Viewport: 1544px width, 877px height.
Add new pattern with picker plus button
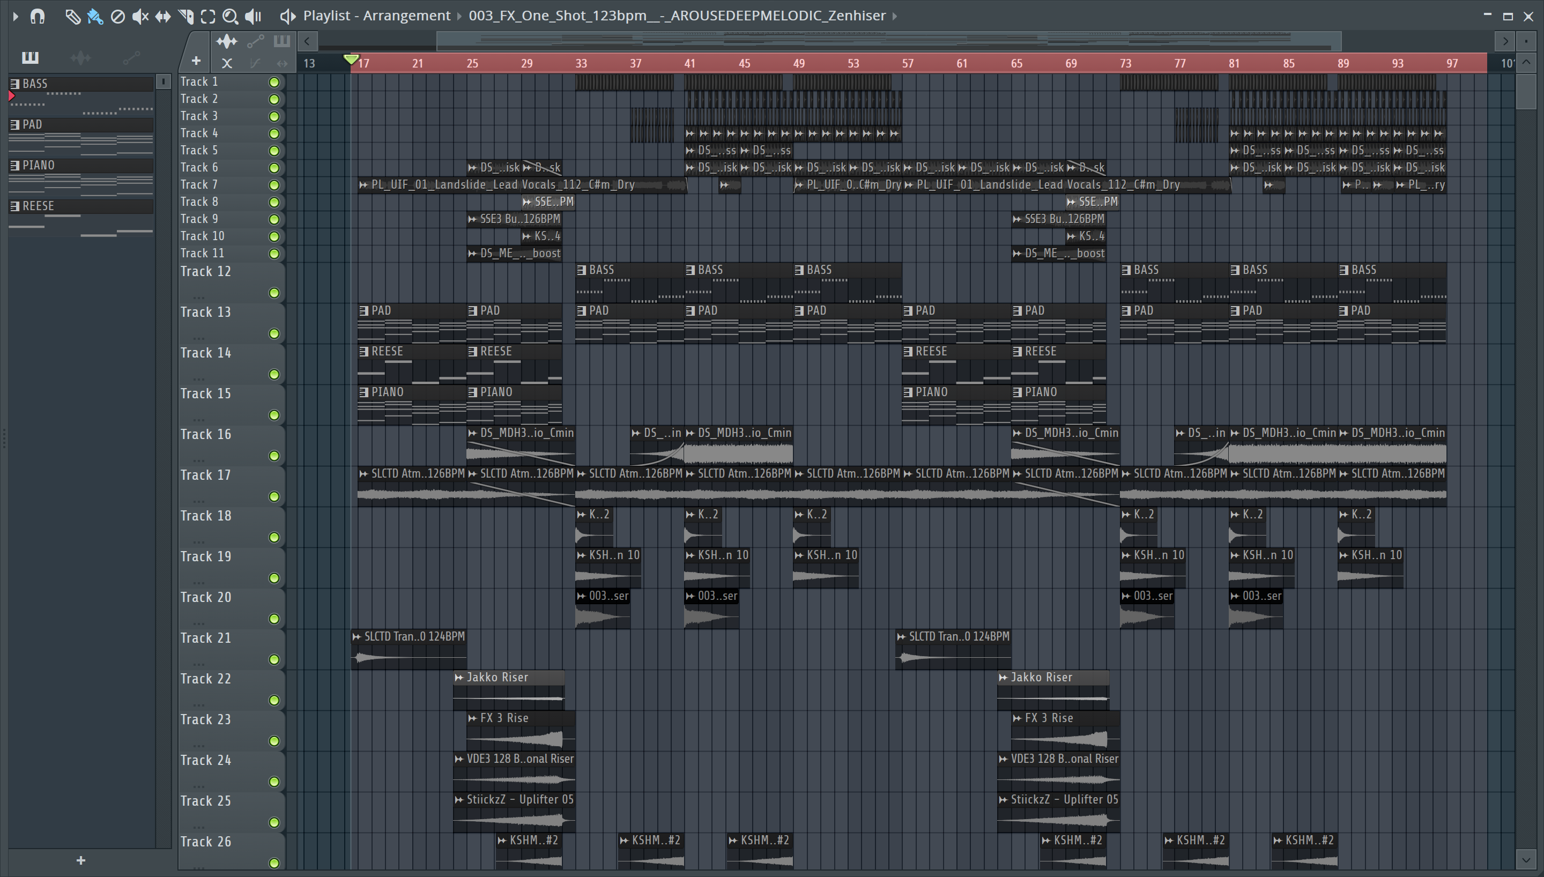81,860
